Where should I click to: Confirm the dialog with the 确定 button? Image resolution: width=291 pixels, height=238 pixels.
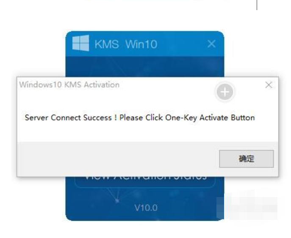(x=246, y=159)
